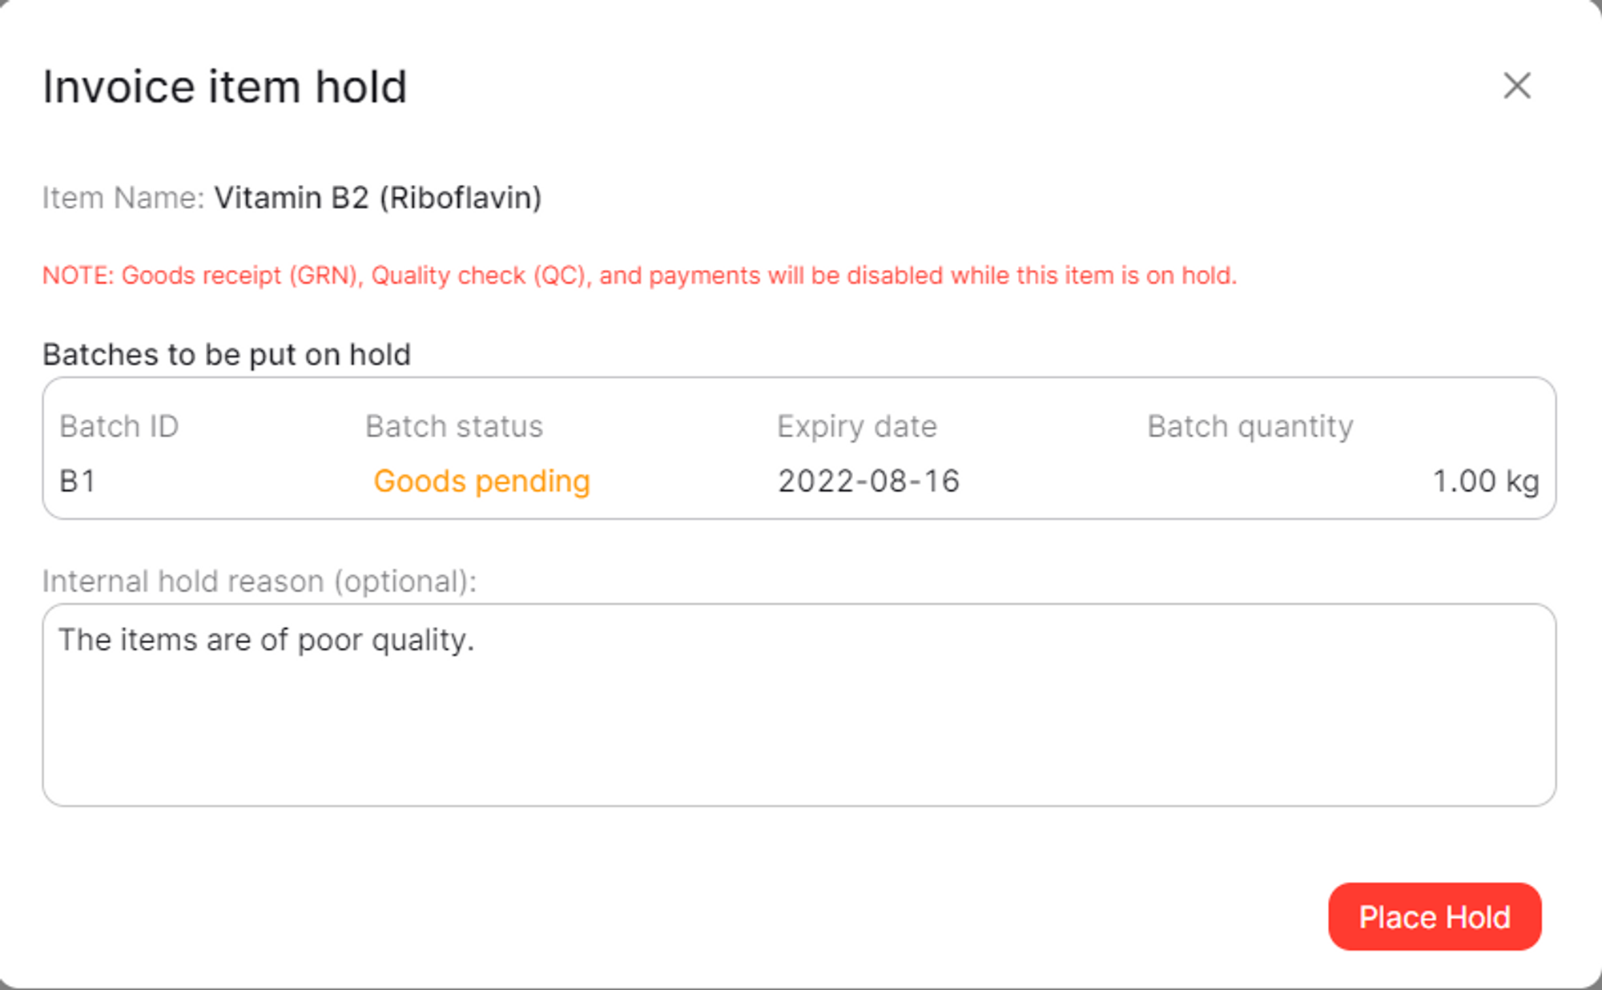Click the Batch status column header
This screenshot has width=1602, height=990.
[454, 426]
